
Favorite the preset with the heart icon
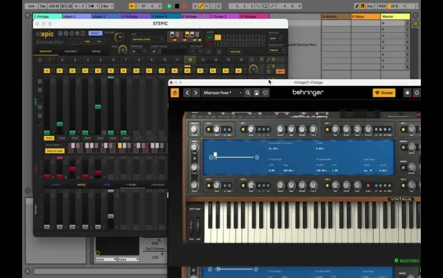click(x=265, y=93)
